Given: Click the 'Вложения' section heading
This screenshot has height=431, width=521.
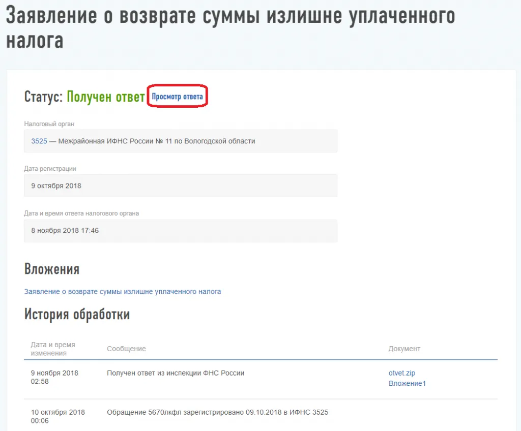Looking at the screenshot, I should [x=51, y=269].
